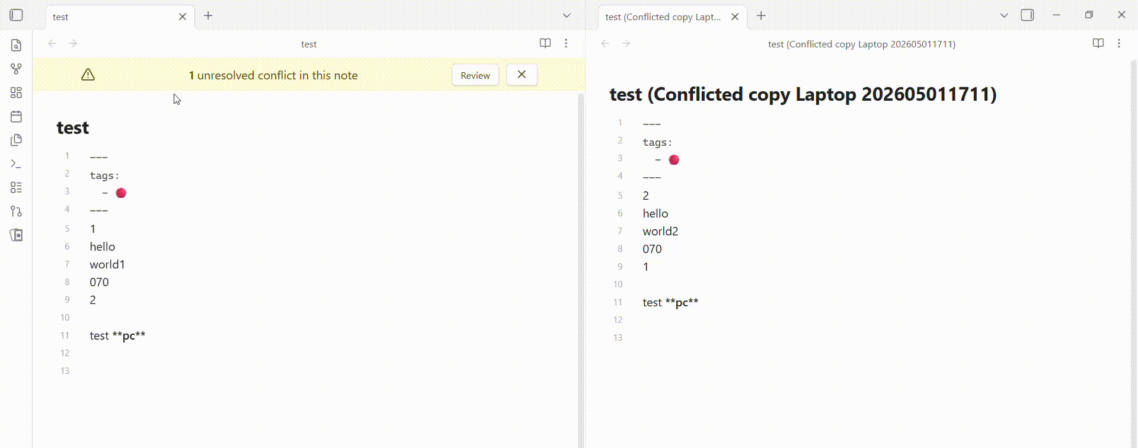Go forward in the Conflicted copy pane

click(x=626, y=43)
